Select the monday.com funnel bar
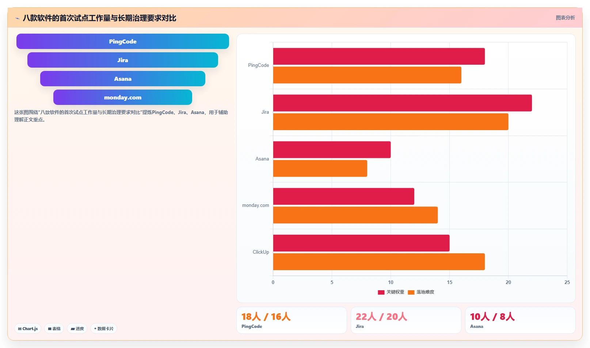The image size is (590, 348). pos(123,97)
